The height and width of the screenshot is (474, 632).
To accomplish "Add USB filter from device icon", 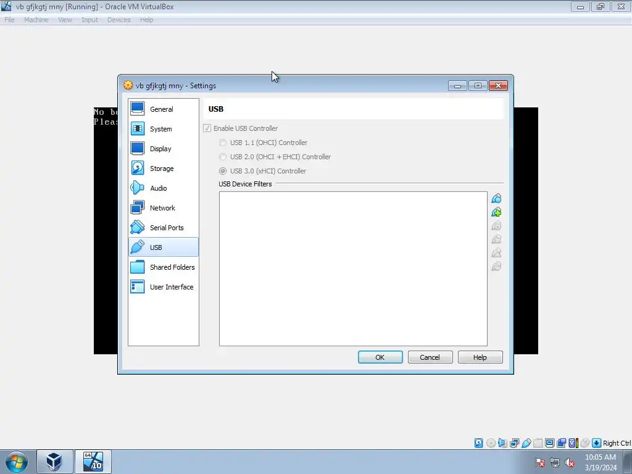I will coord(496,212).
